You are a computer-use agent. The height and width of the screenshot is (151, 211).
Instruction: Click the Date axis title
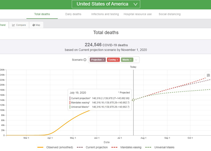coord(107,142)
